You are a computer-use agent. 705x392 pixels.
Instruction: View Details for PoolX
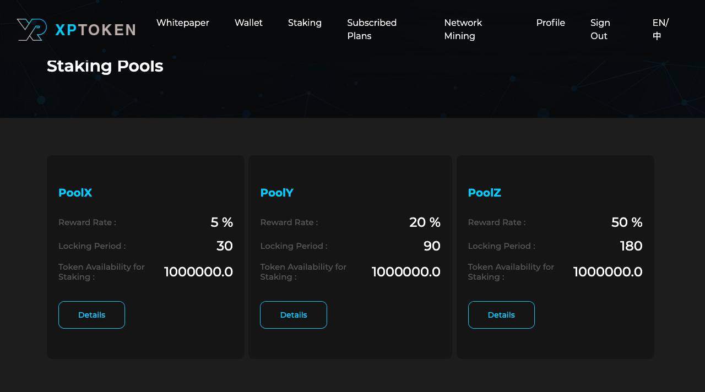[91, 315]
